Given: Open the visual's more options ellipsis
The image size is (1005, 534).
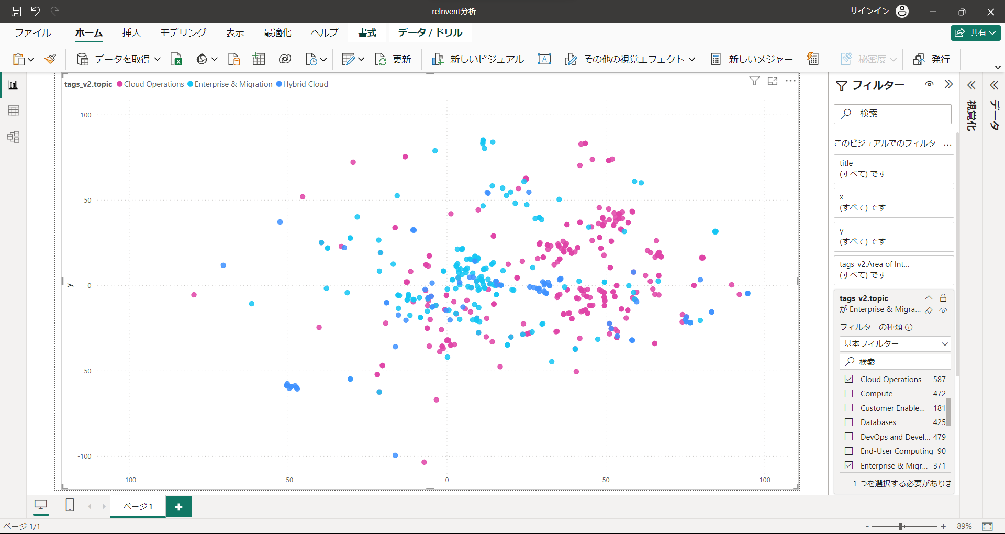Looking at the screenshot, I should pos(790,81).
